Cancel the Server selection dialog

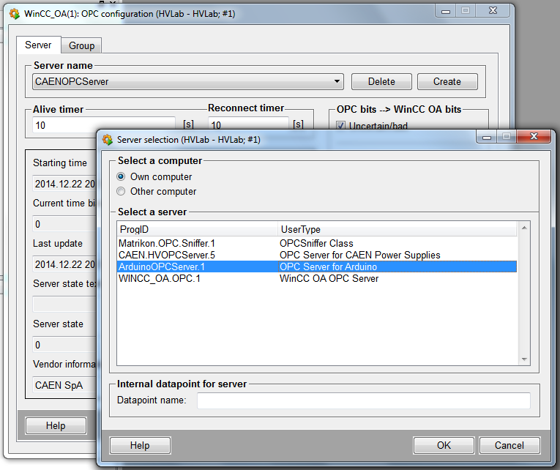click(x=509, y=445)
